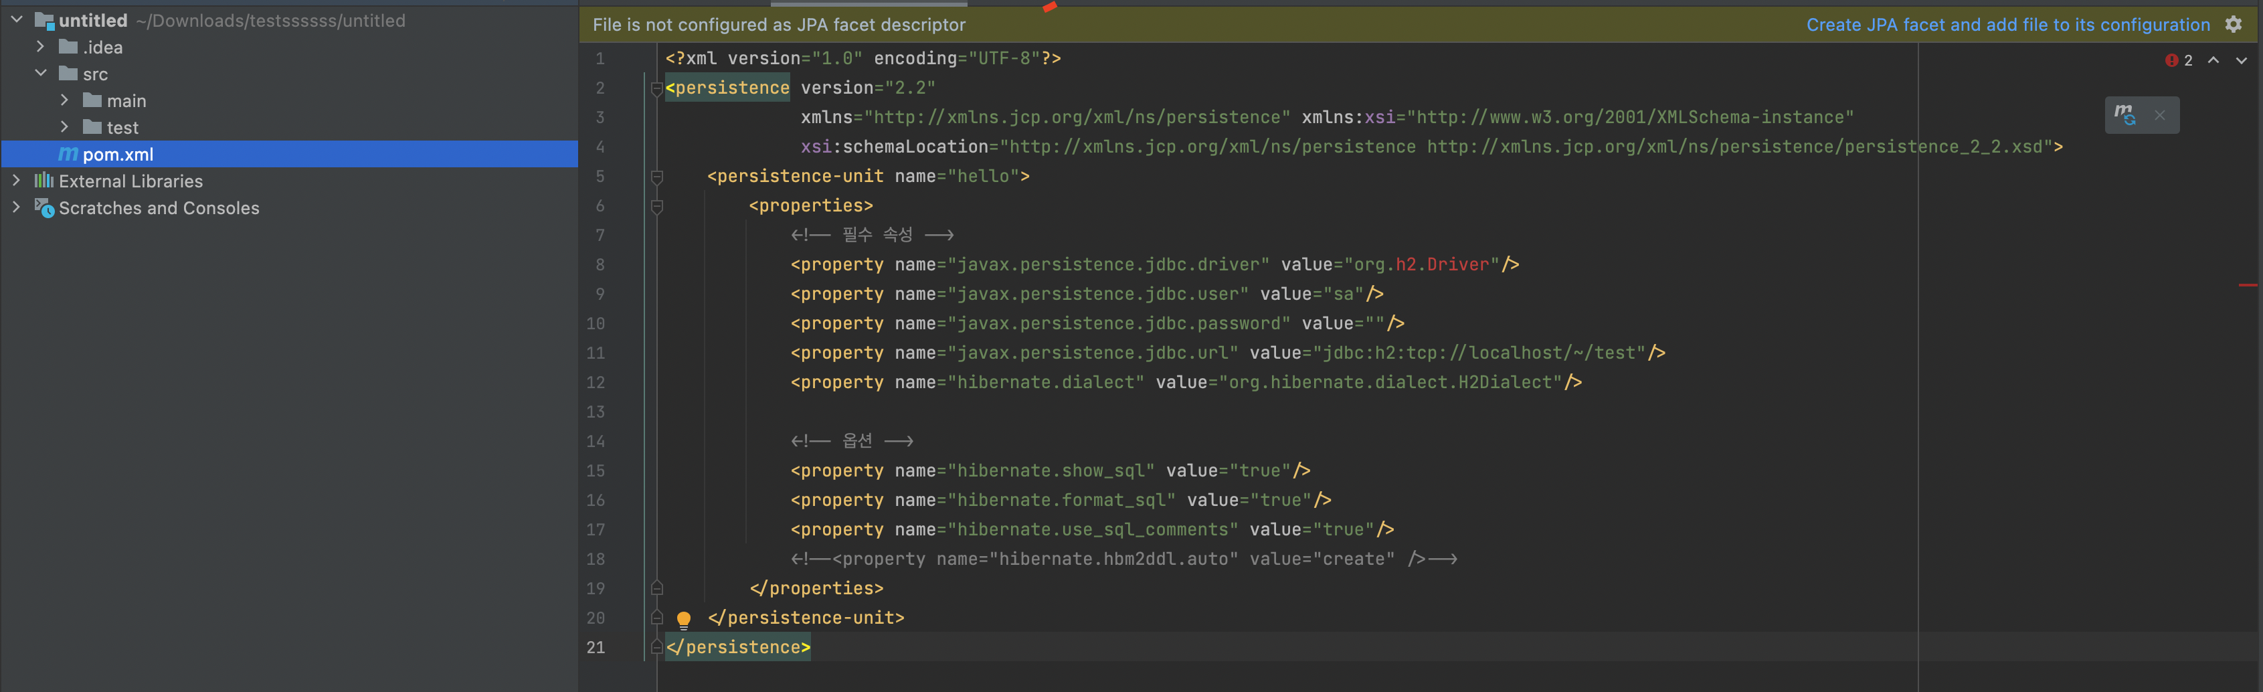Click the External Libraries icon
Viewport: 2263px width, 692px height.
click(x=43, y=181)
